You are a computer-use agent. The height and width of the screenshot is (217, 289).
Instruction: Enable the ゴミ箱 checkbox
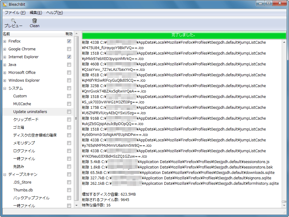coord(69,127)
